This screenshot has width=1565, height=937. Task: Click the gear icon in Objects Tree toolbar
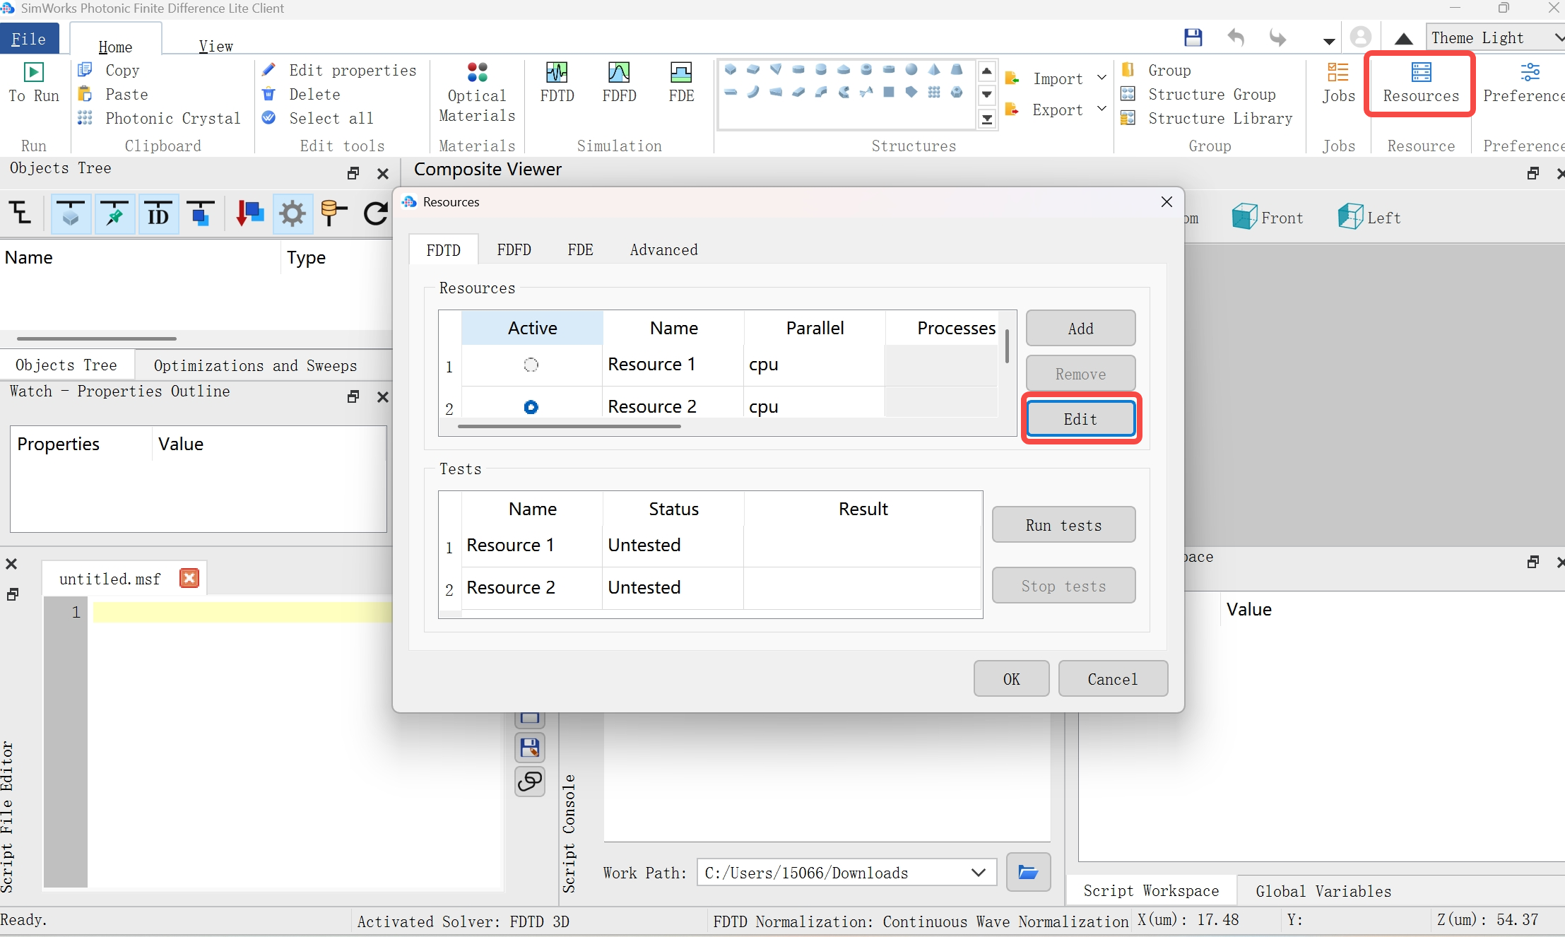point(292,213)
